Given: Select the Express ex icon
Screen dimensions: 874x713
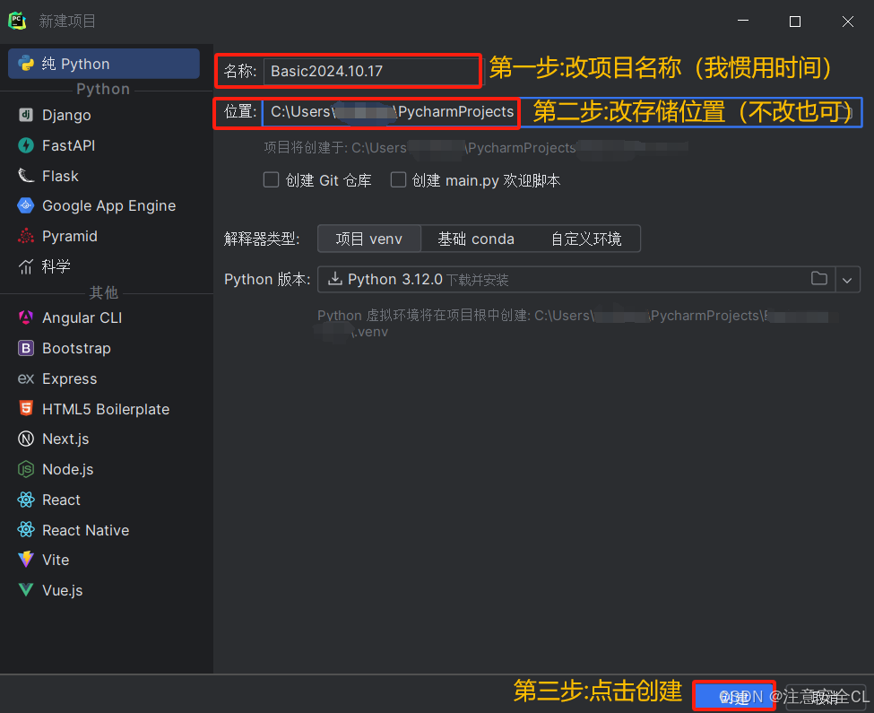Looking at the screenshot, I should pyautogui.click(x=26, y=378).
